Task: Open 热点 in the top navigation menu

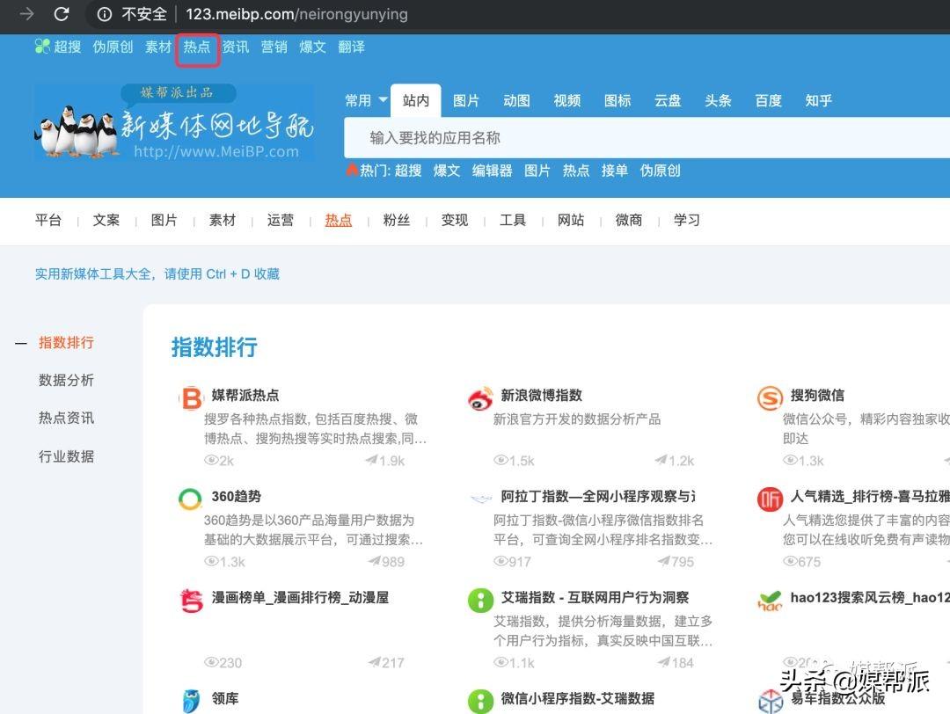Action: pyautogui.click(x=197, y=47)
